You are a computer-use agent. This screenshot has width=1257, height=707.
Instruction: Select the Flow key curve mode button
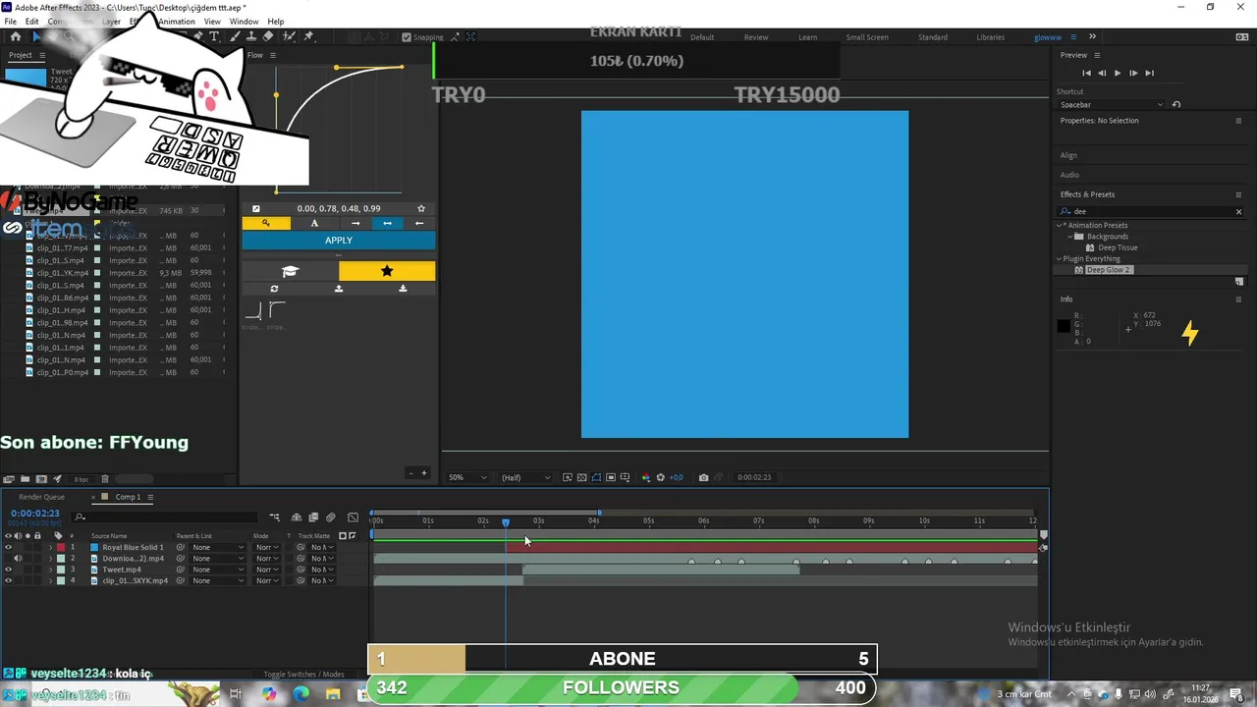pos(266,223)
